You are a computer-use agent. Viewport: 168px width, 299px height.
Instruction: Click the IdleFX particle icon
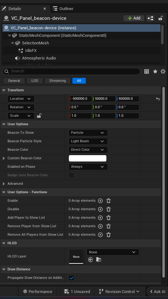coord(20,51)
